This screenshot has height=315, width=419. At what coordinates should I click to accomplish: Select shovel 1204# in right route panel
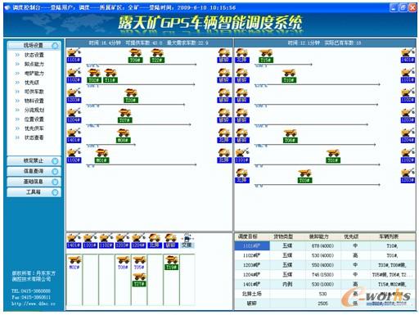tap(408, 136)
